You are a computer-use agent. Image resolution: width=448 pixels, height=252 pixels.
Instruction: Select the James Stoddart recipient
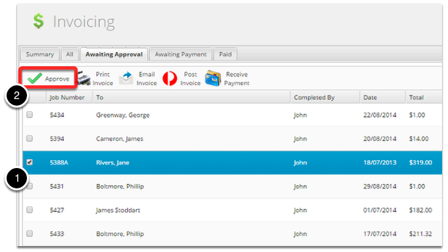click(x=118, y=210)
